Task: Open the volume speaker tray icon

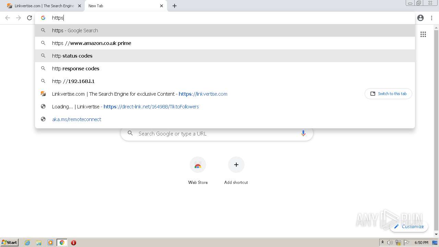Action: 390,243
